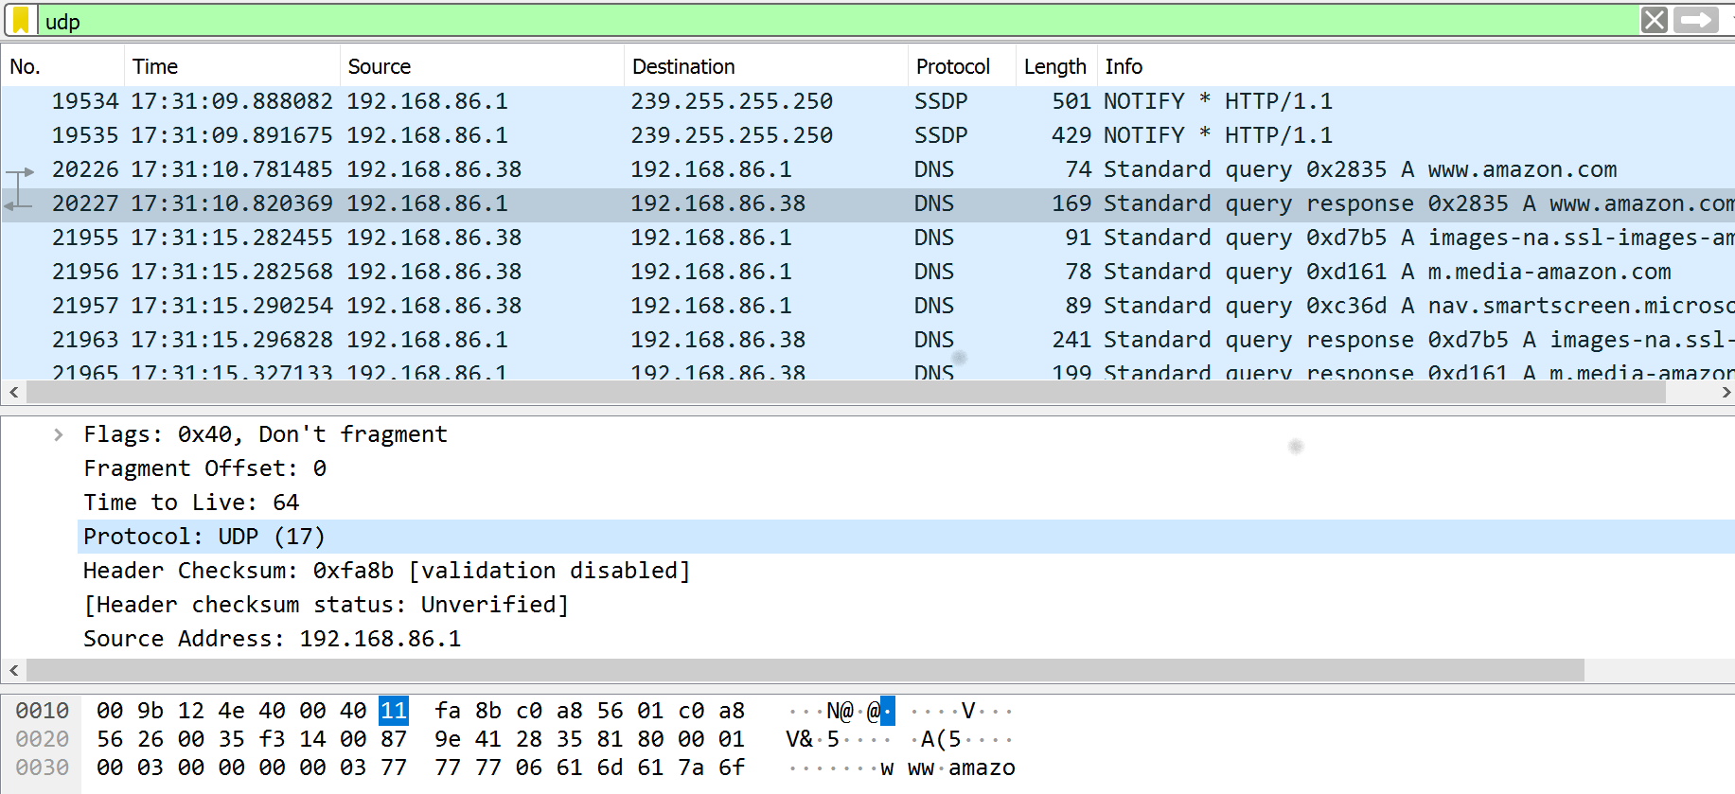The height and width of the screenshot is (794, 1735).
Task: Click packet list scroll left arrow
Action: click(13, 392)
